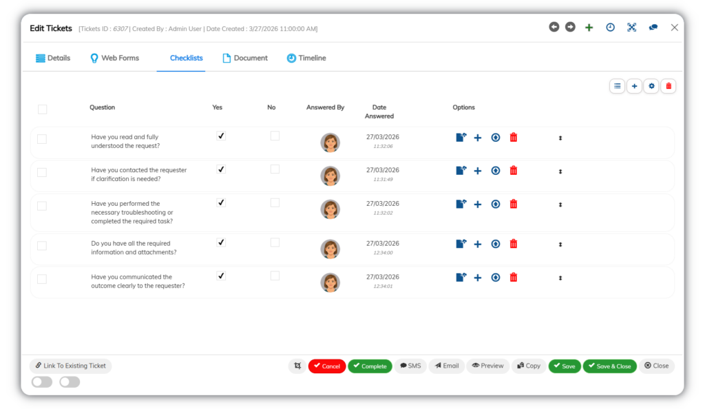The width and height of the screenshot is (705, 409).
Task: Click reorder handle on 'read and fully understood' row
Action: pyautogui.click(x=560, y=138)
